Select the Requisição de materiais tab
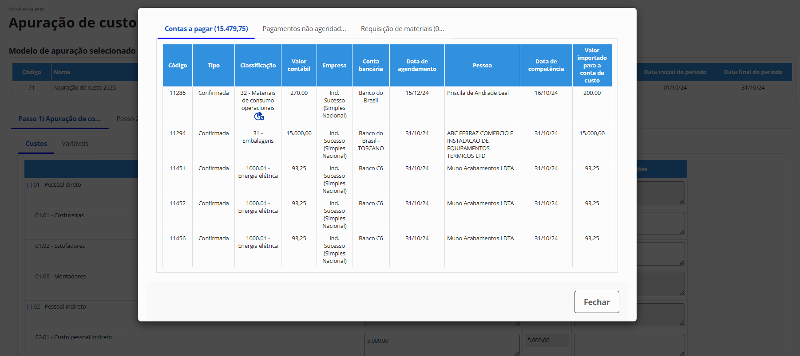The image size is (800, 356). point(402,29)
